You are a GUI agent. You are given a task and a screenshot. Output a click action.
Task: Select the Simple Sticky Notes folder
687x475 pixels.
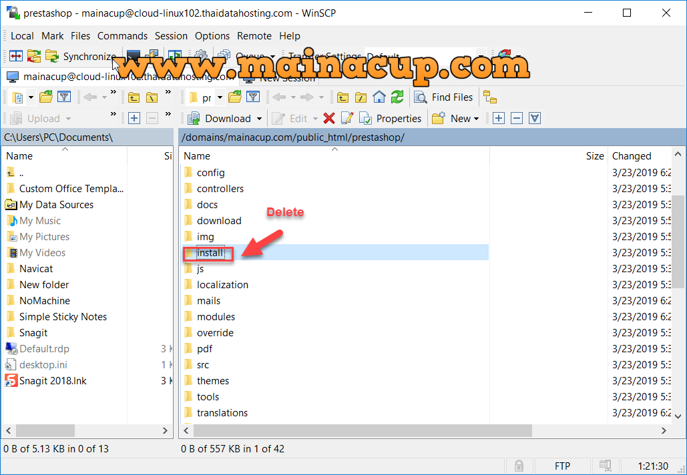pos(63,317)
